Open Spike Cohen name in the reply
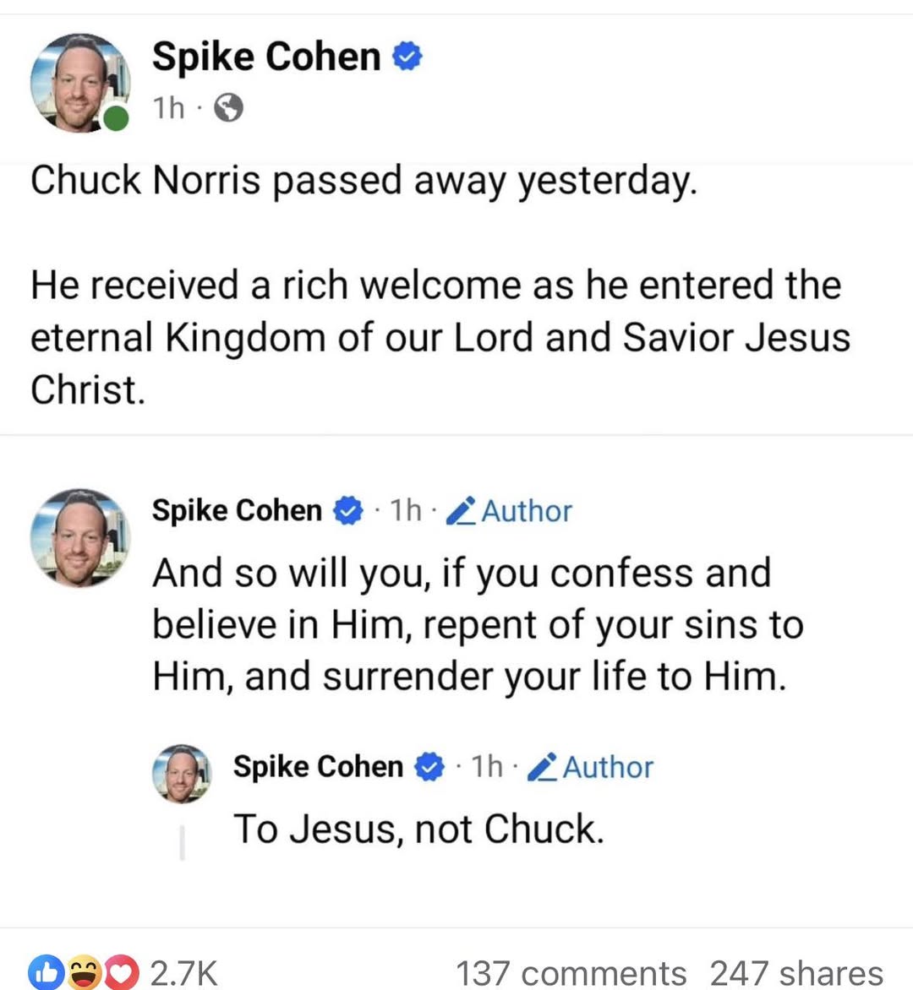913x990 pixels. point(318,767)
